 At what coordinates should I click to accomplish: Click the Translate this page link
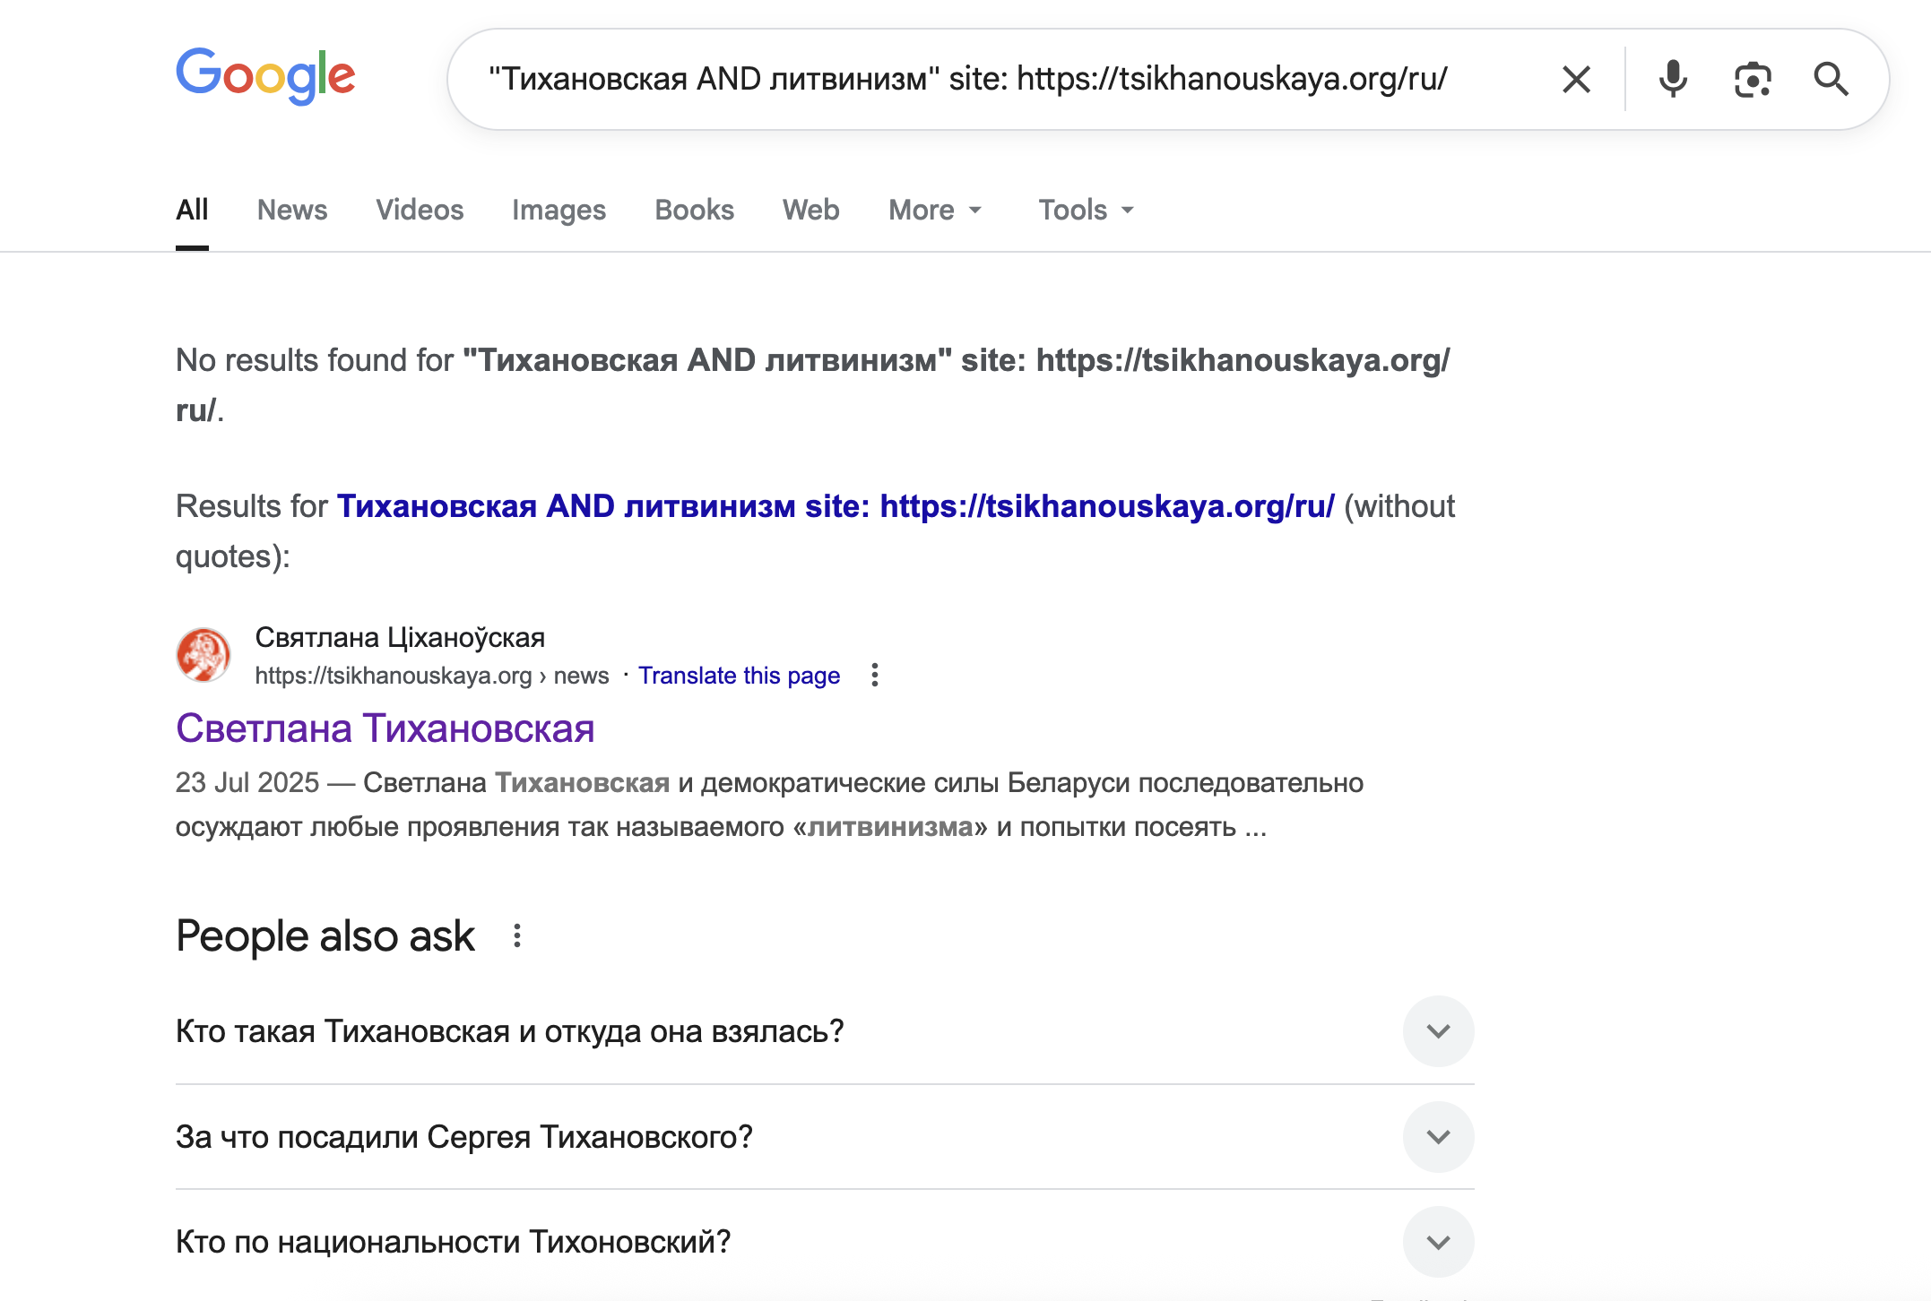[739, 675]
